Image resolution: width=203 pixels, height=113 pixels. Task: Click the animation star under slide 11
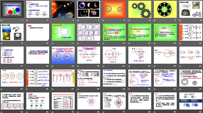(x=53, y=43)
